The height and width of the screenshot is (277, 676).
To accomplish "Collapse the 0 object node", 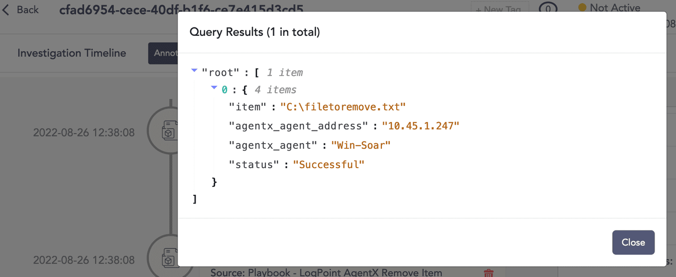I will click(214, 88).
